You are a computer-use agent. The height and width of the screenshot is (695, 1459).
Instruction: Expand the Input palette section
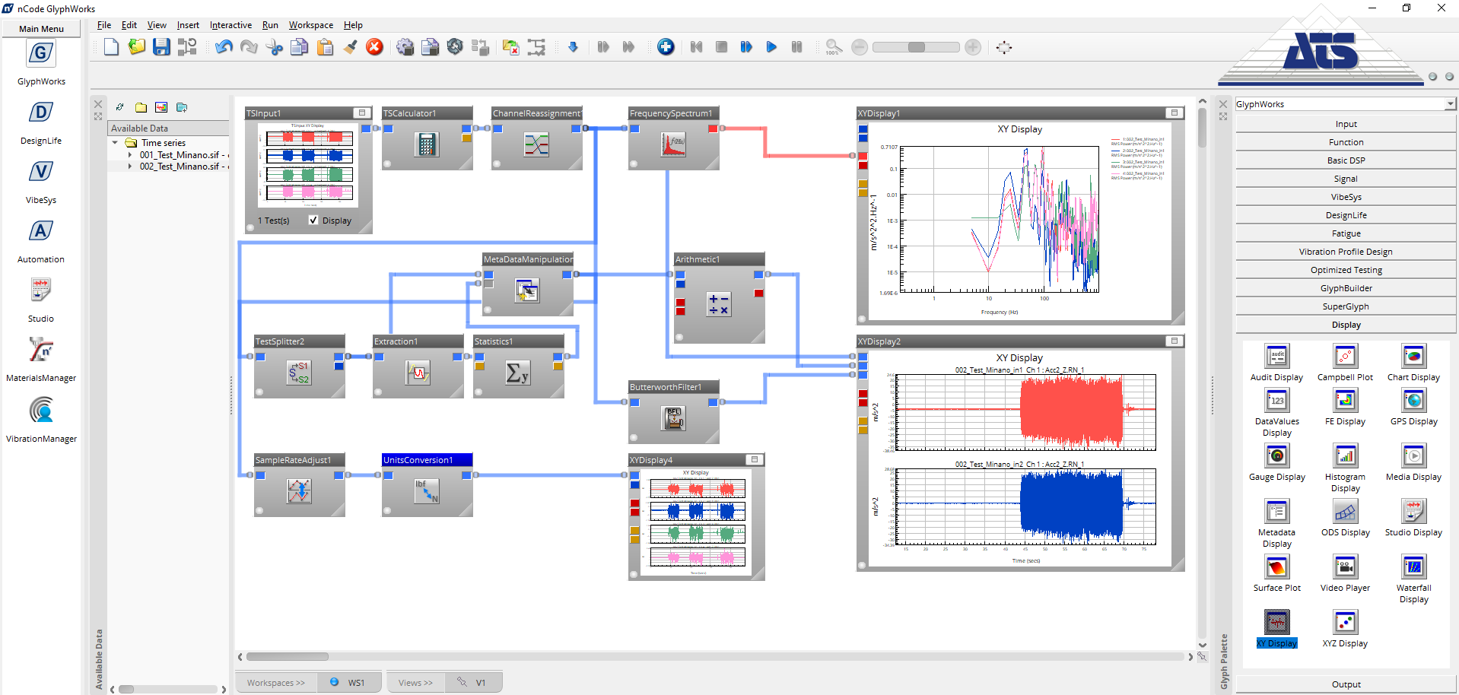click(1346, 124)
